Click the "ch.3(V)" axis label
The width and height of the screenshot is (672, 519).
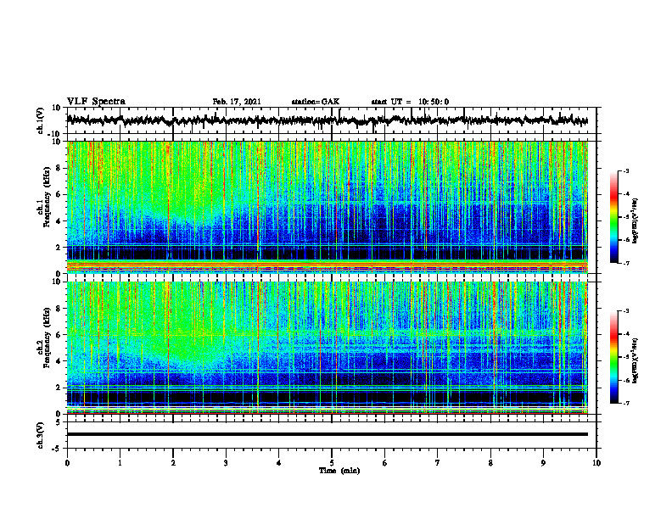pyautogui.click(x=41, y=435)
